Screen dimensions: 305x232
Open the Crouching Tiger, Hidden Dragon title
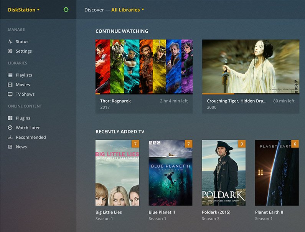coord(237,101)
